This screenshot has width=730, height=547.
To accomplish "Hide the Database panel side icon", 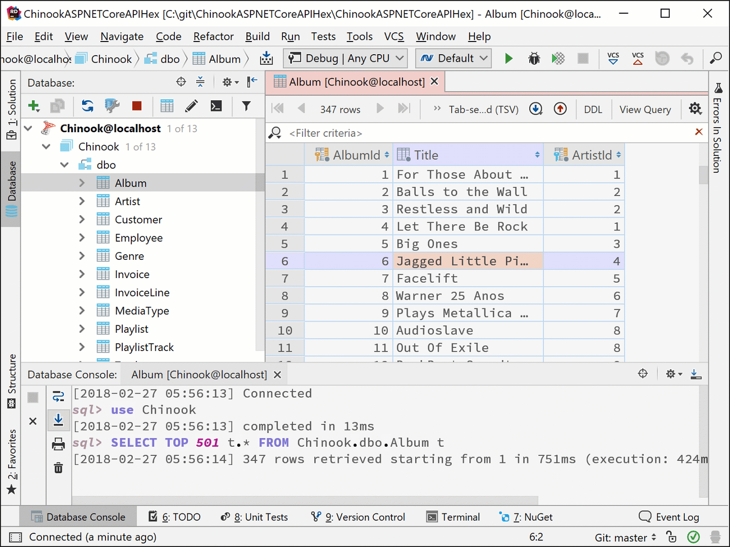I will tap(252, 82).
